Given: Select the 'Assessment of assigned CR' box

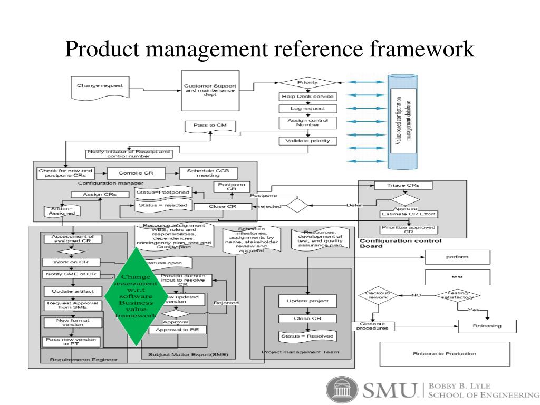Looking at the screenshot, I should [73, 239].
